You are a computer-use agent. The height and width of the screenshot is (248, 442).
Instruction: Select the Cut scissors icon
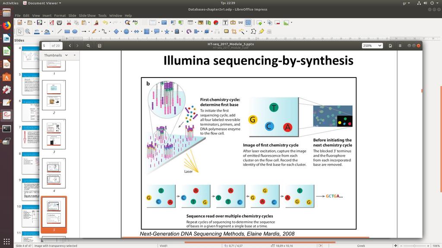[x=69, y=22]
